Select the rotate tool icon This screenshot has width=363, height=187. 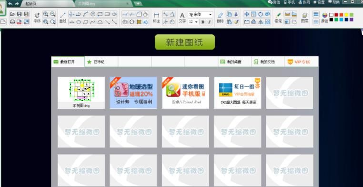coord(261,14)
